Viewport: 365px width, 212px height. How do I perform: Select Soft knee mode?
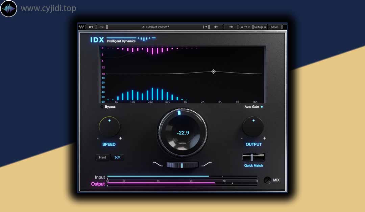click(x=118, y=157)
